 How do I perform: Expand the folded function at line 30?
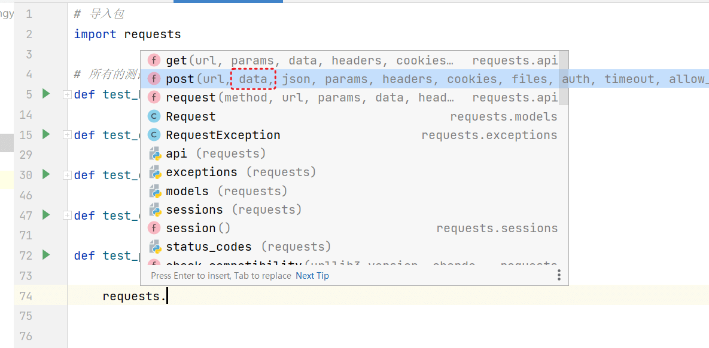point(67,175)
